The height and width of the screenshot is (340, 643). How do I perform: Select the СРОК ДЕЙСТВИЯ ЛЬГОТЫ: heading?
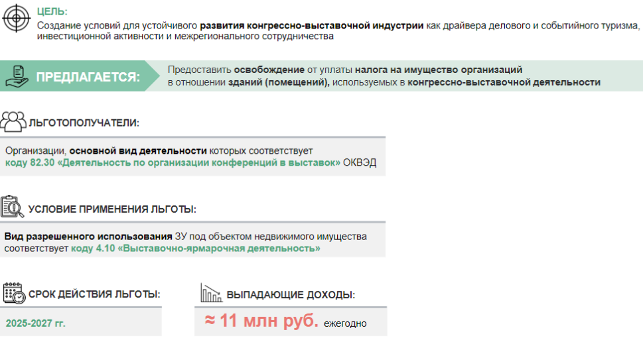(94, 294)
